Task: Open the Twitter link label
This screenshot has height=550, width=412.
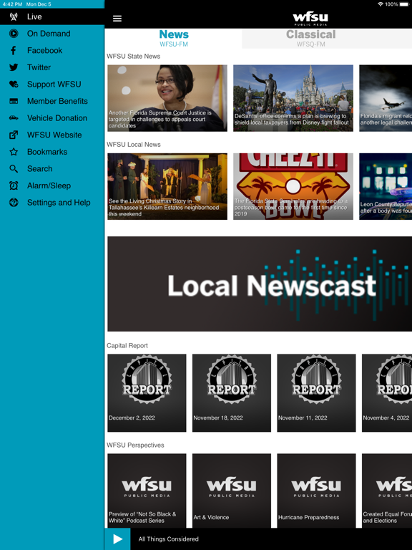Action: click(39, 67)
